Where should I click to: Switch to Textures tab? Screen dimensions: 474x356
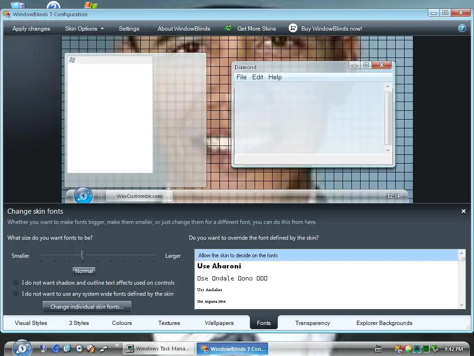(x=169, y=323)
